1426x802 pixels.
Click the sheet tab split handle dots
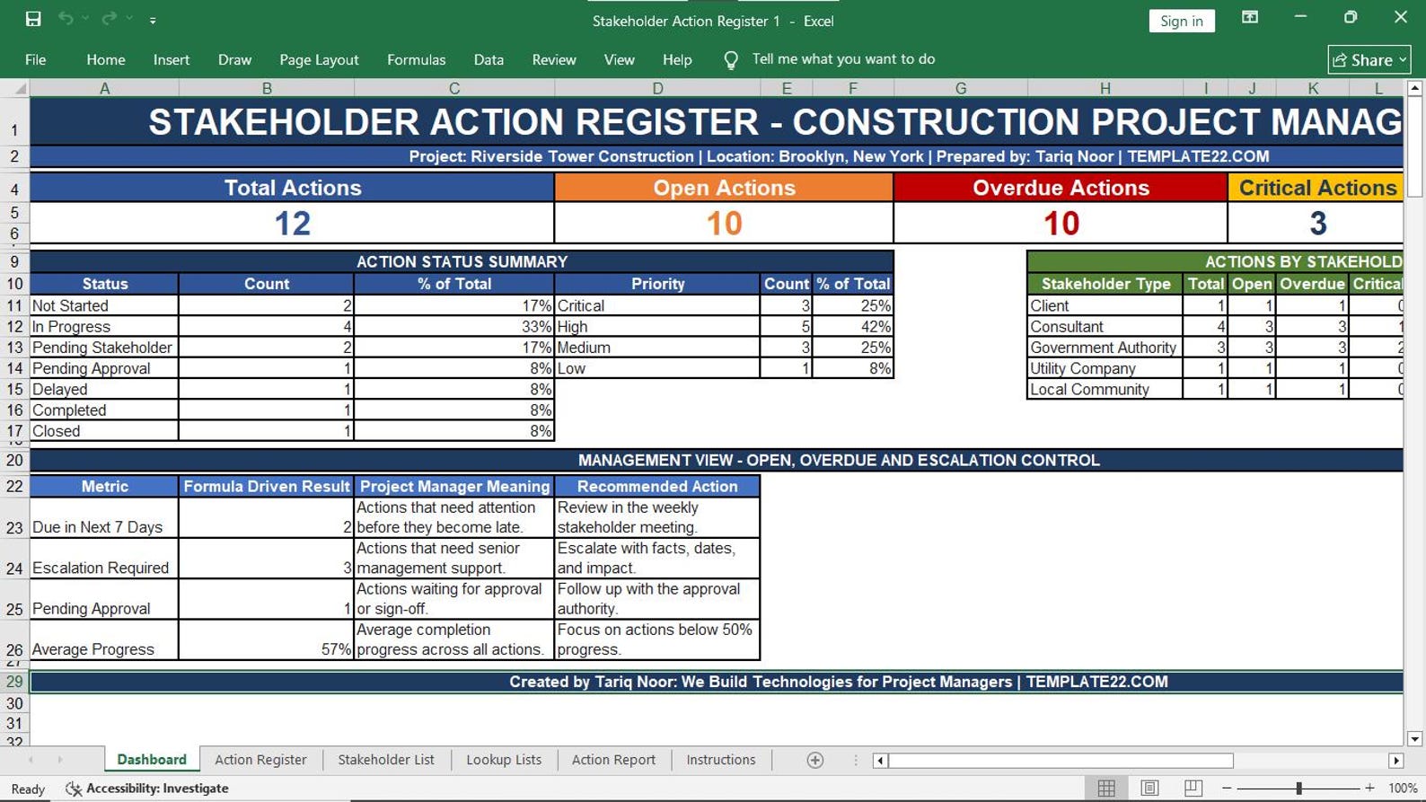coord(855,761)
